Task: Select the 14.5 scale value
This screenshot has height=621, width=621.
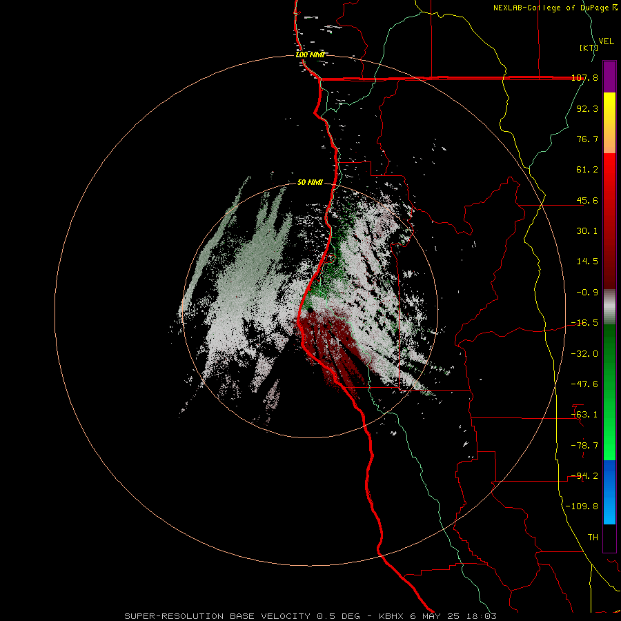Action: coord(587,262)
